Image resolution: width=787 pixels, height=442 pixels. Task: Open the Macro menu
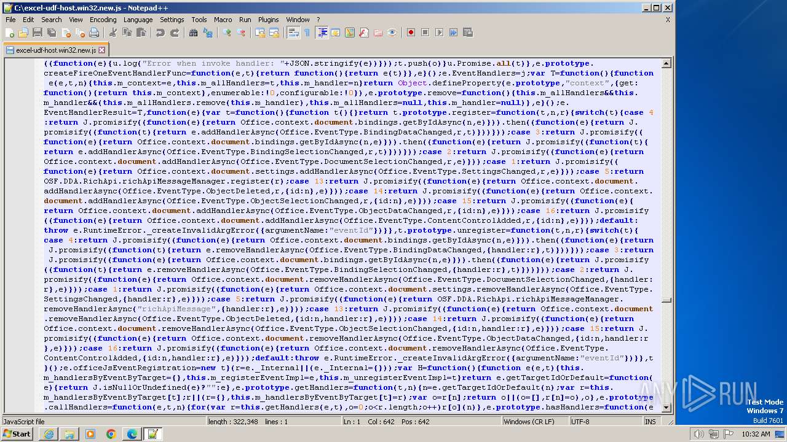[x=223, y=20]
